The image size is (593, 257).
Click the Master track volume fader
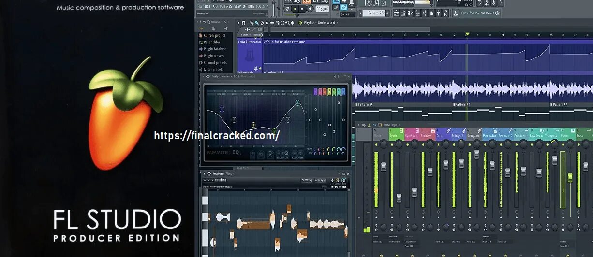[384, 167]
